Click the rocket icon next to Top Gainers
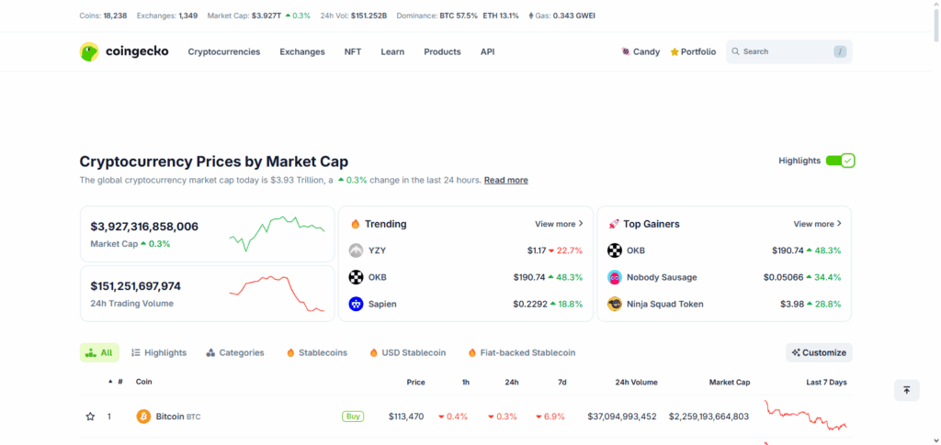 click(x=613, y=224)
